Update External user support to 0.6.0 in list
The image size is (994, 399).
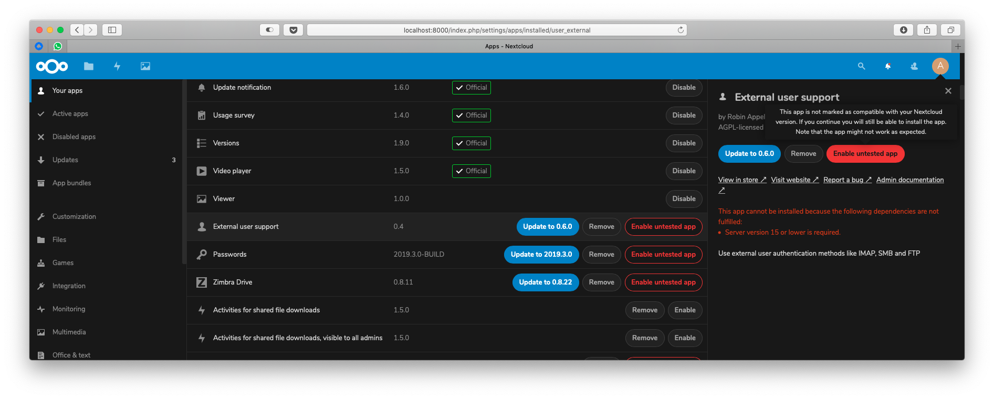click(548, 227)
